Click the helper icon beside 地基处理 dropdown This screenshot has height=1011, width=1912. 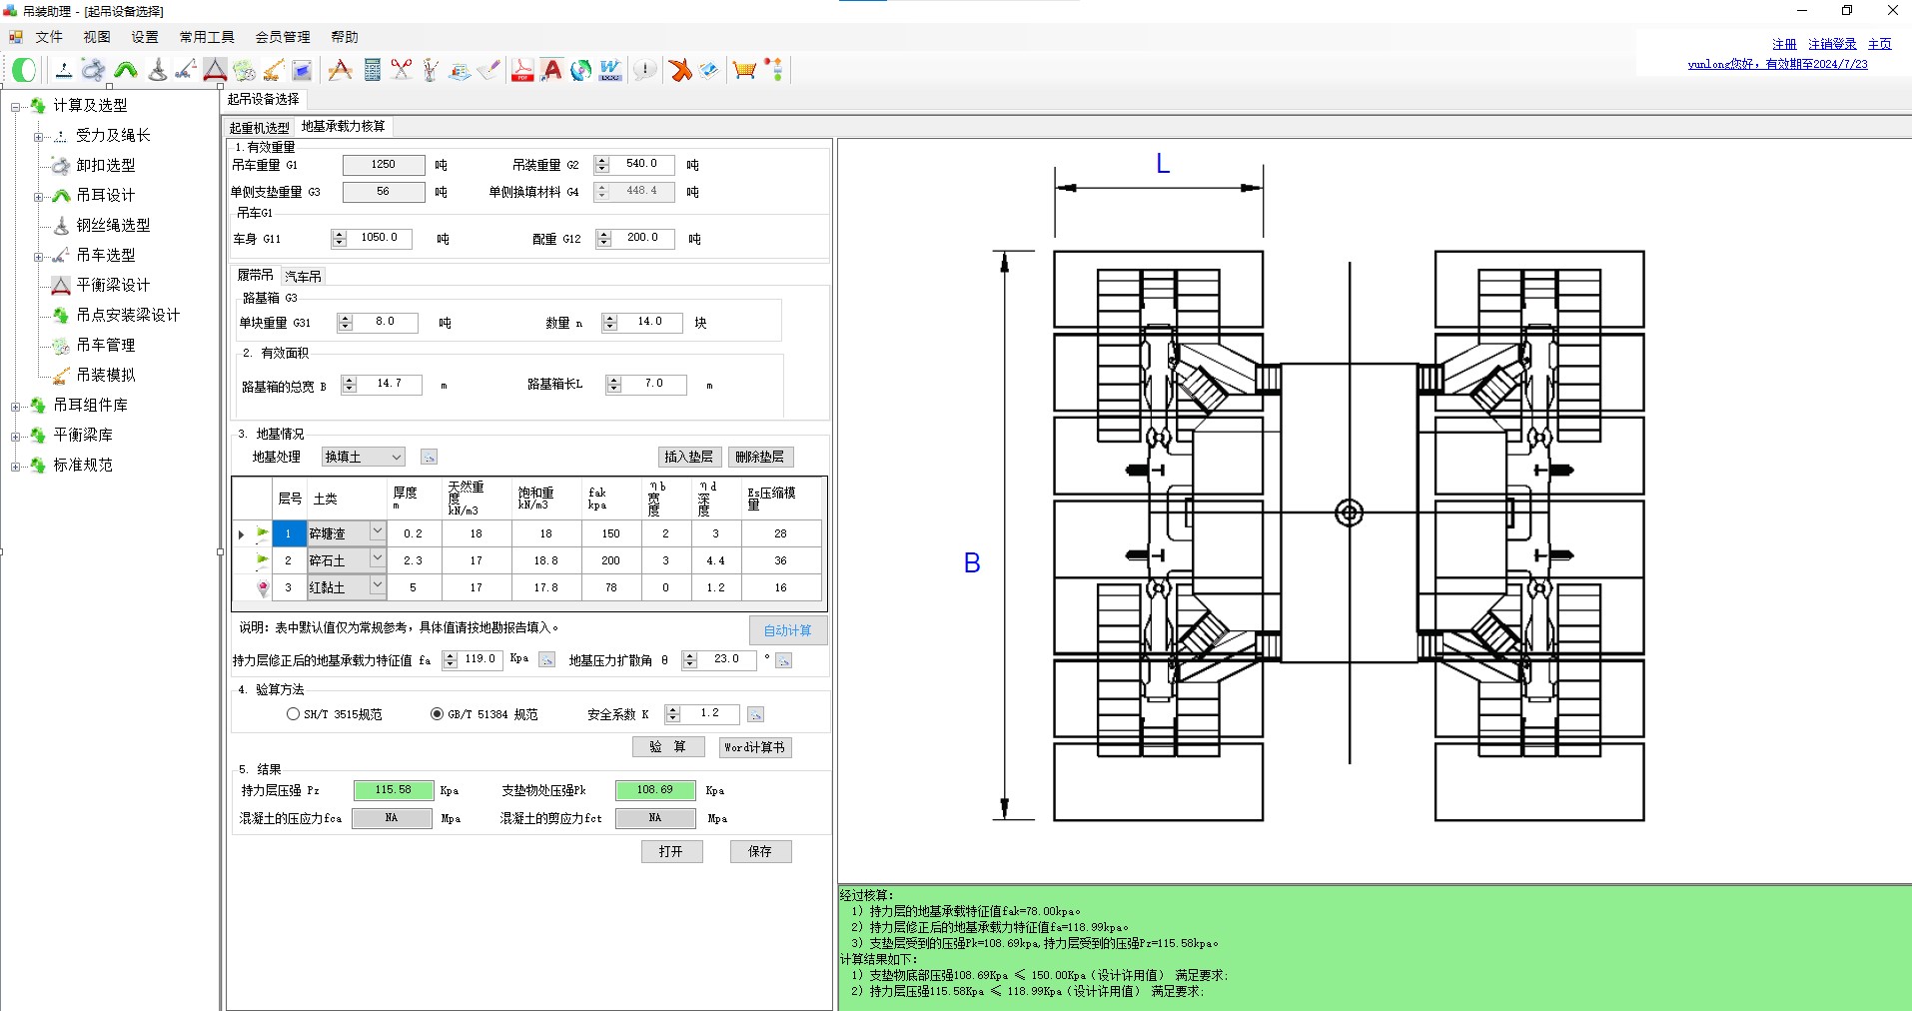pos(429,457)
